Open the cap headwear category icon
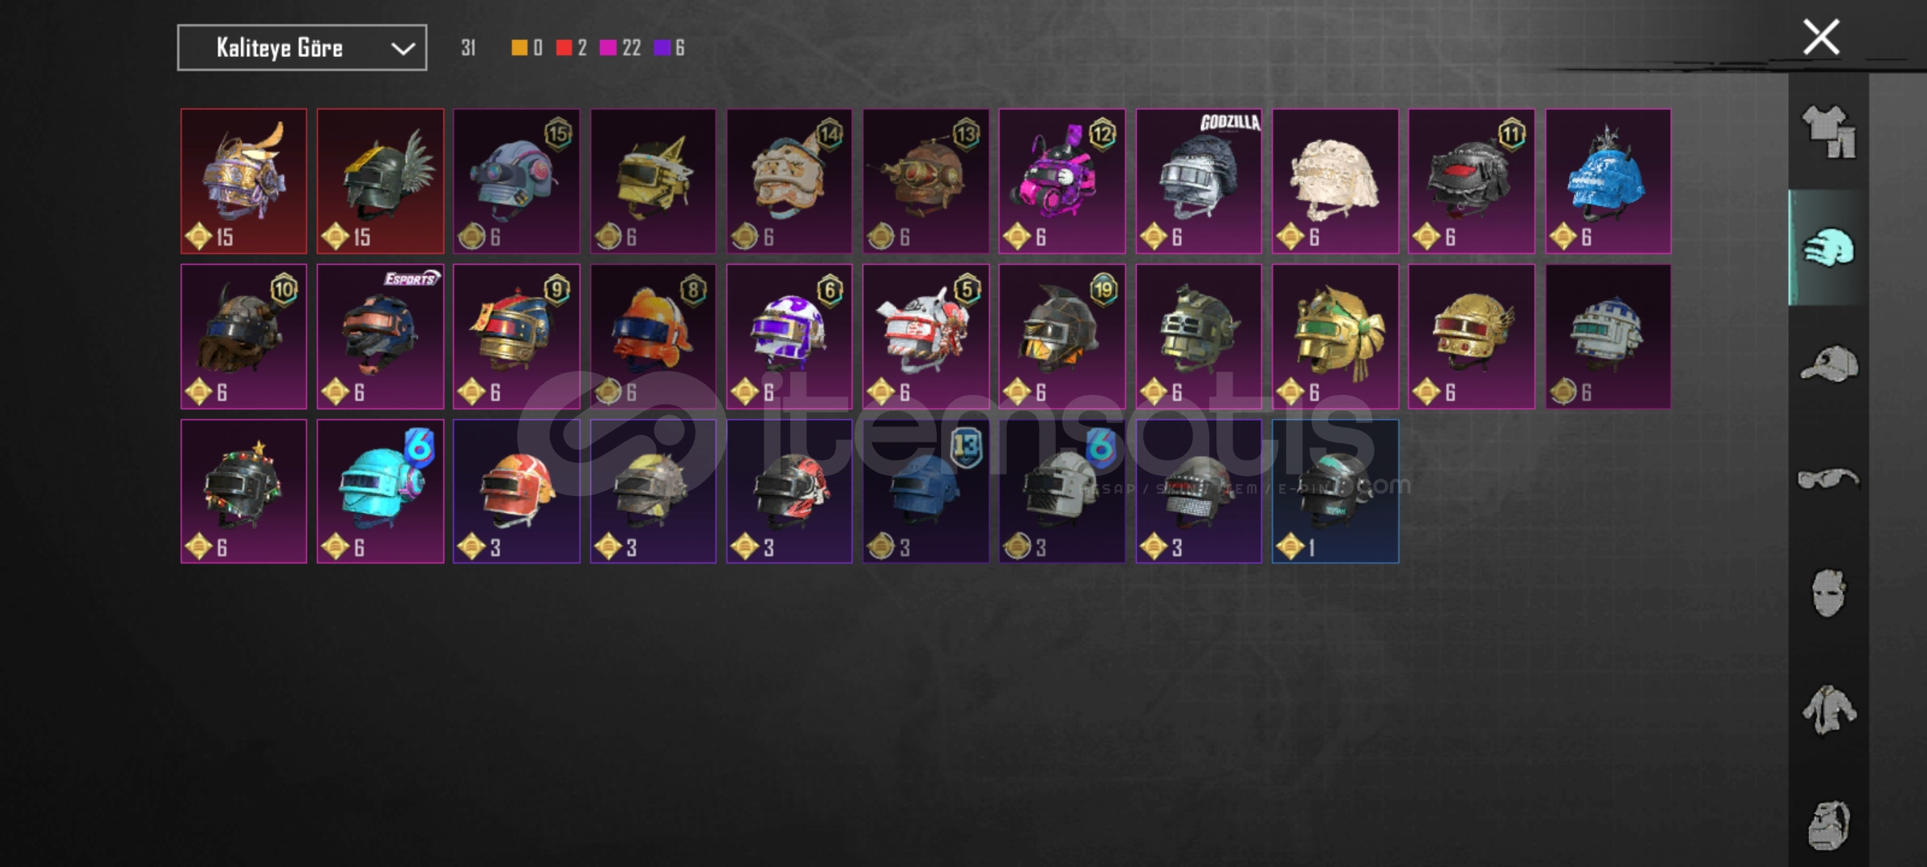This screenshot has width=1927, height=867. point(1828,364)
